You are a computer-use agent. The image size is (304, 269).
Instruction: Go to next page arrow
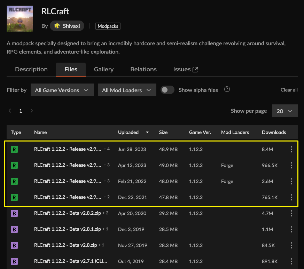(x=32, y=111)
